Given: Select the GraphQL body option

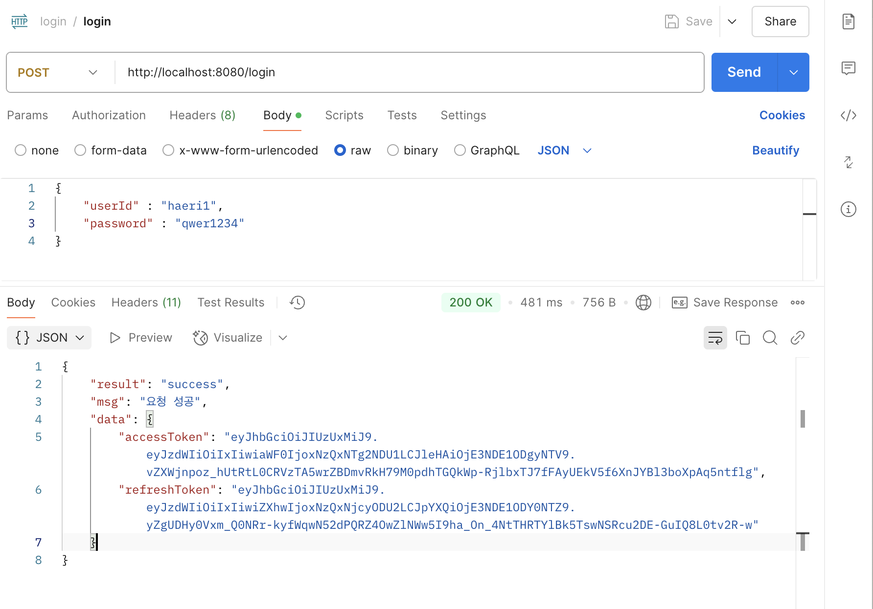Looking at the screenshot, I should pyautogui.click(x=460, y=151).
